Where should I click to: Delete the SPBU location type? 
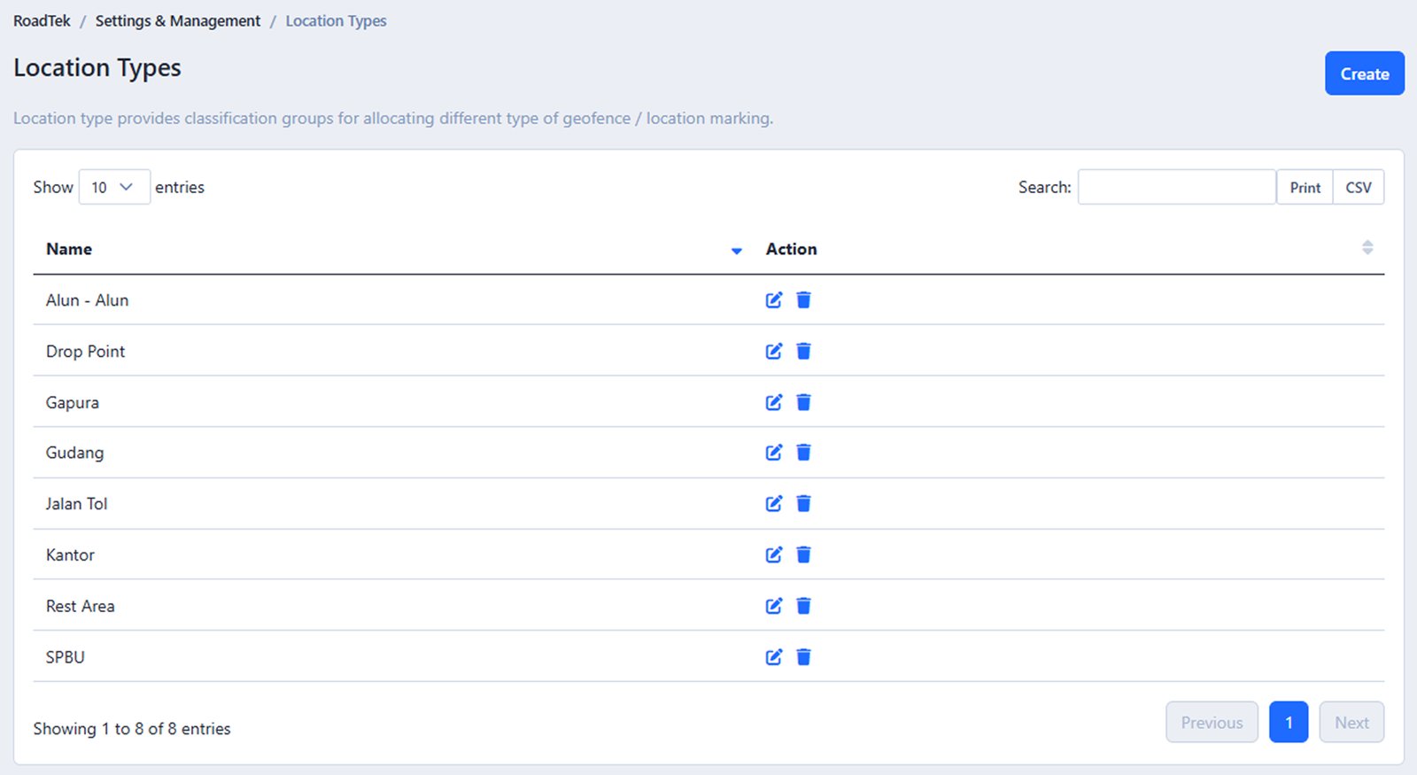pos(803,657)
